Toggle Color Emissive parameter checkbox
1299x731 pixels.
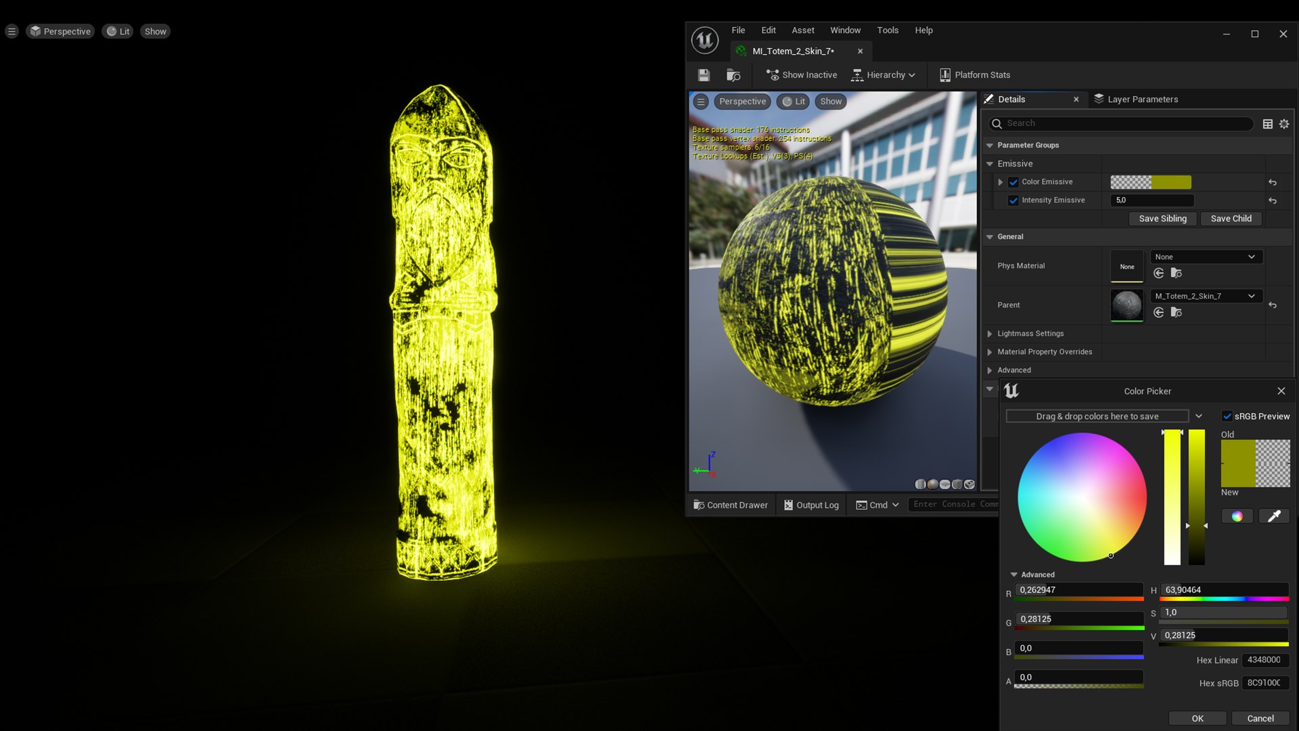[1013, 182]
